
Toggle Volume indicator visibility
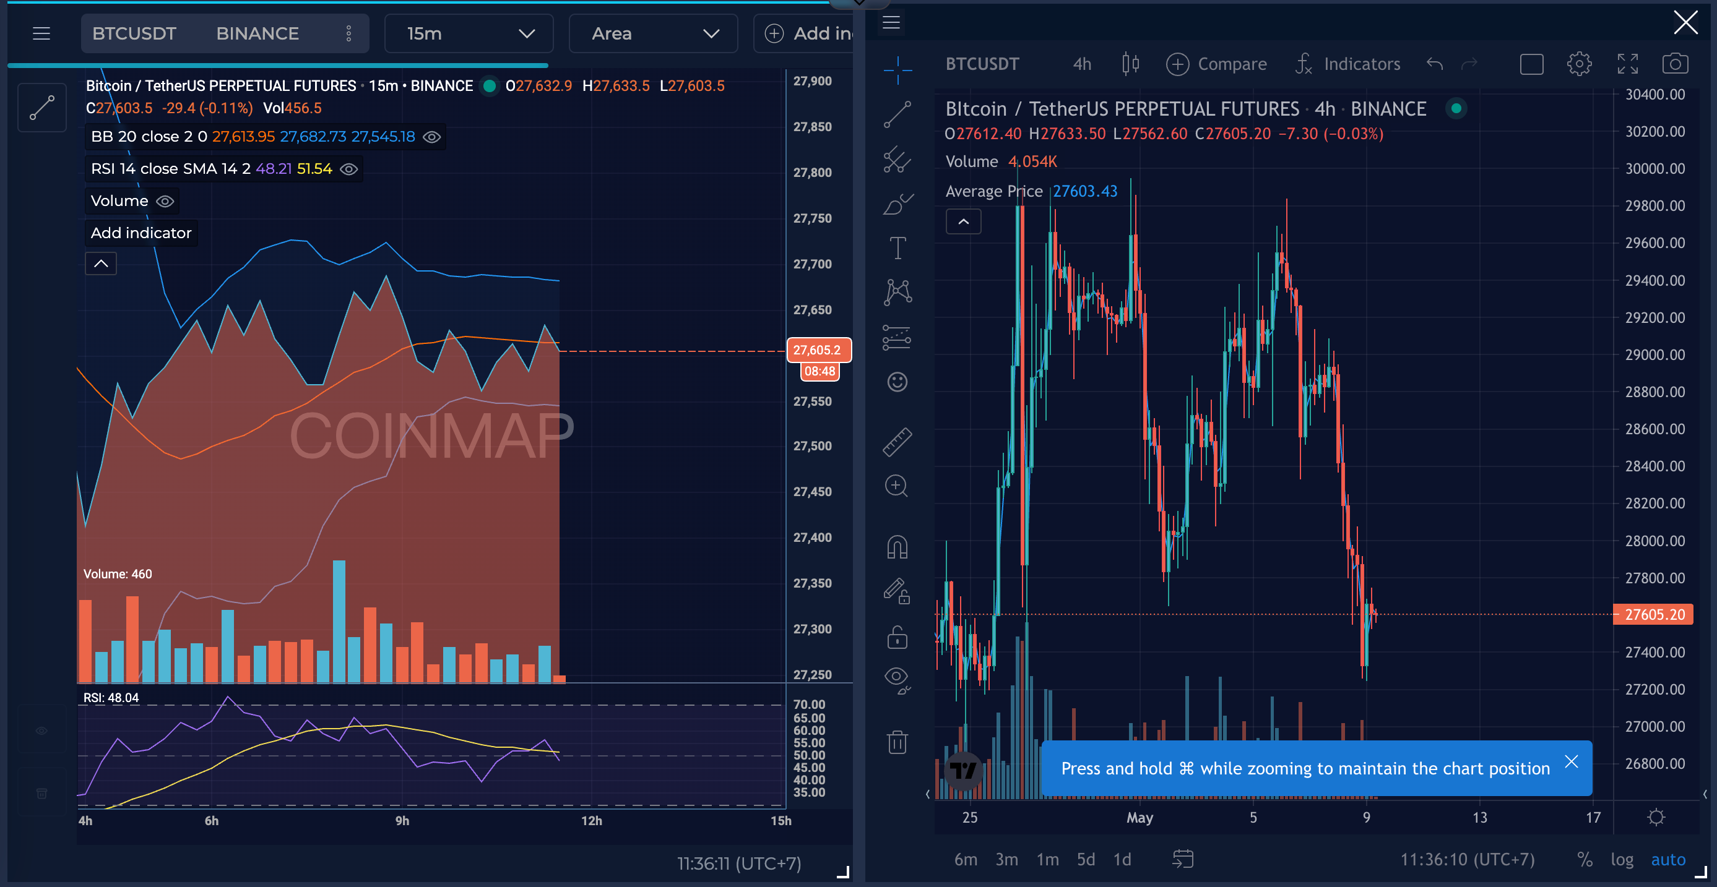pos(165,201)
